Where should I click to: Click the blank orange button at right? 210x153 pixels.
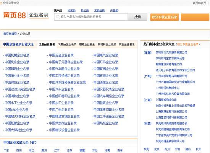(195, 17)
